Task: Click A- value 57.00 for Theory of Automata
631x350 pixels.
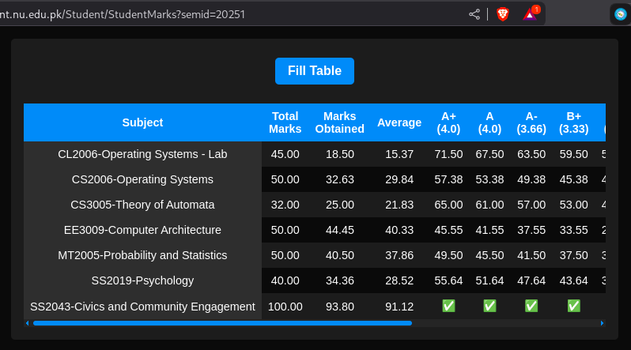Action: [531, 205]
